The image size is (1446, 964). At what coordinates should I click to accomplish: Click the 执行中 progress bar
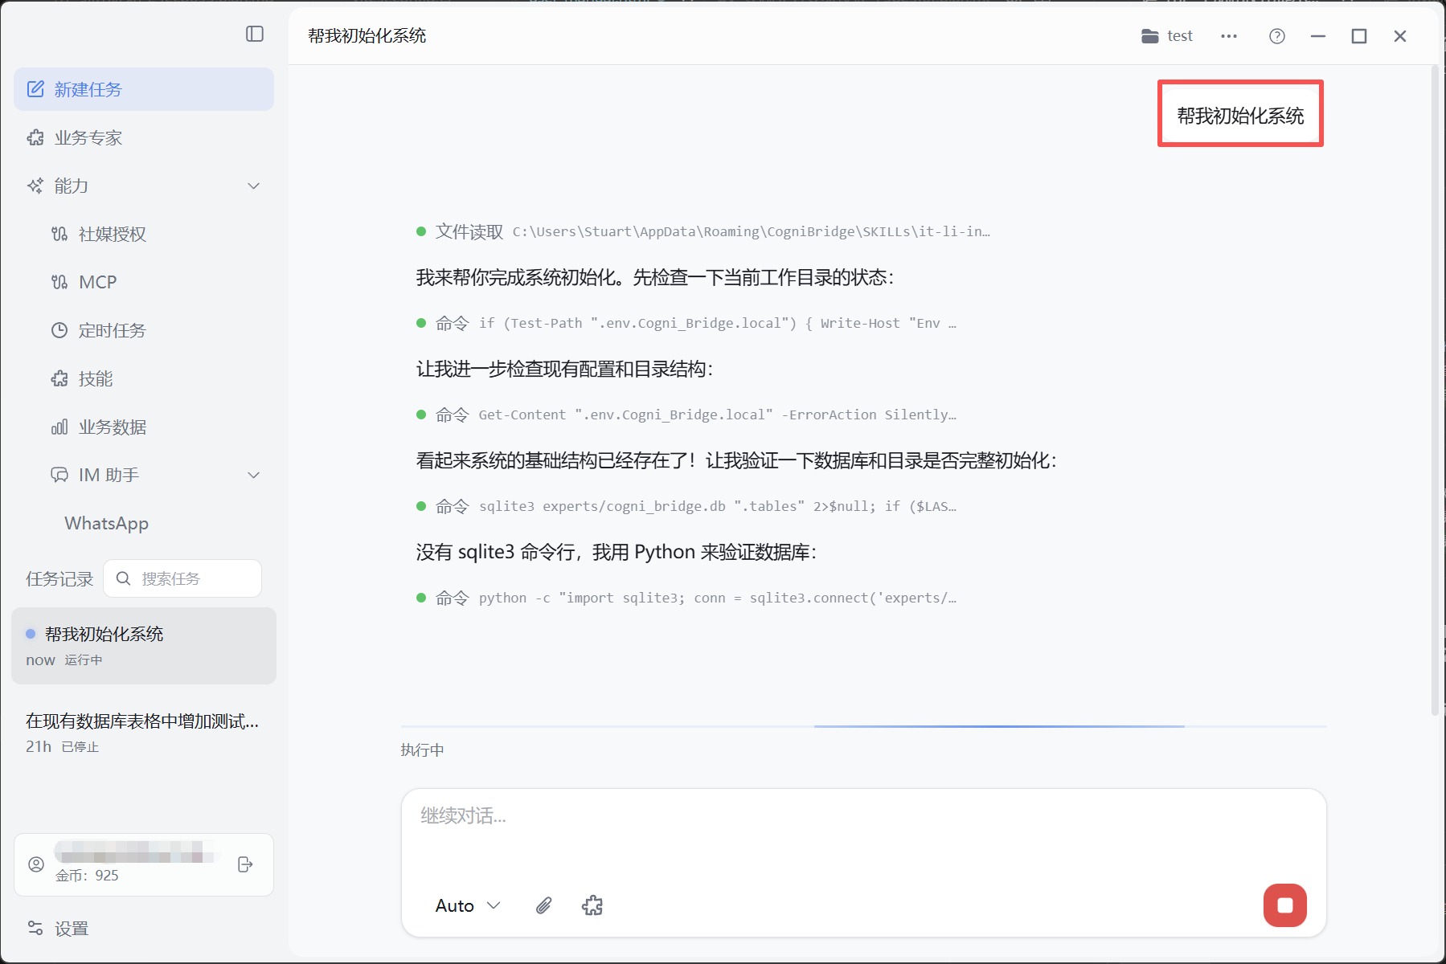pyautogui.click(x=863, y=726)
